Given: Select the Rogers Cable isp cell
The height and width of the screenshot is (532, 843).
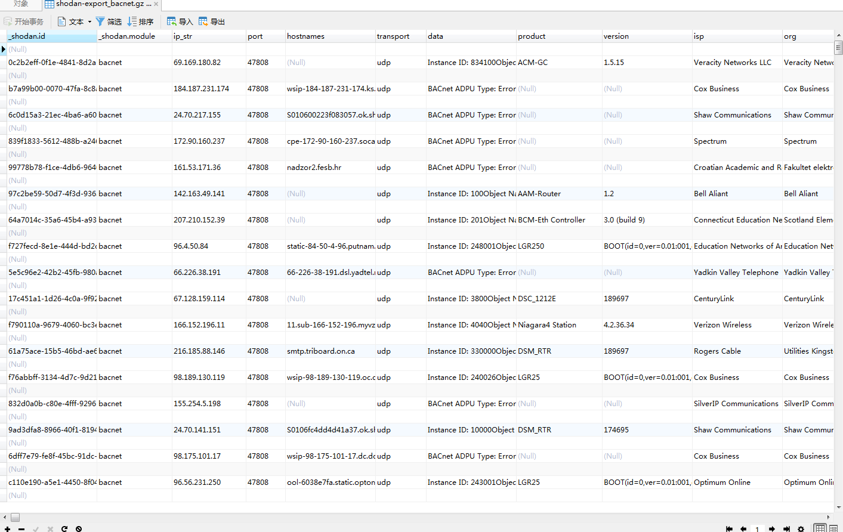Looking at the screenshot, I should tap(737, 351).
